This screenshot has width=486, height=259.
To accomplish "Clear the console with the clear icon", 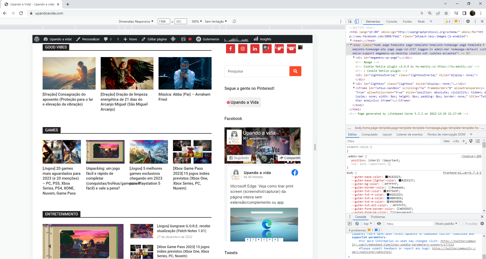I will [x=357, y=223].
